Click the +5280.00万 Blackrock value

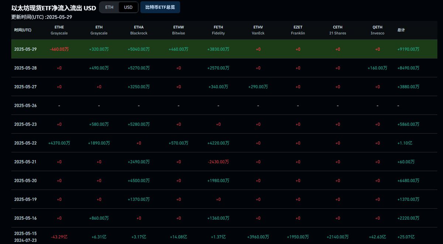click(x=139, y=124)
